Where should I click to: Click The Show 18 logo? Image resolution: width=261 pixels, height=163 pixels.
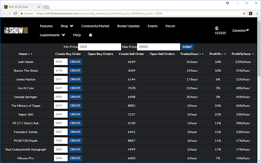[x=16, y=31]
